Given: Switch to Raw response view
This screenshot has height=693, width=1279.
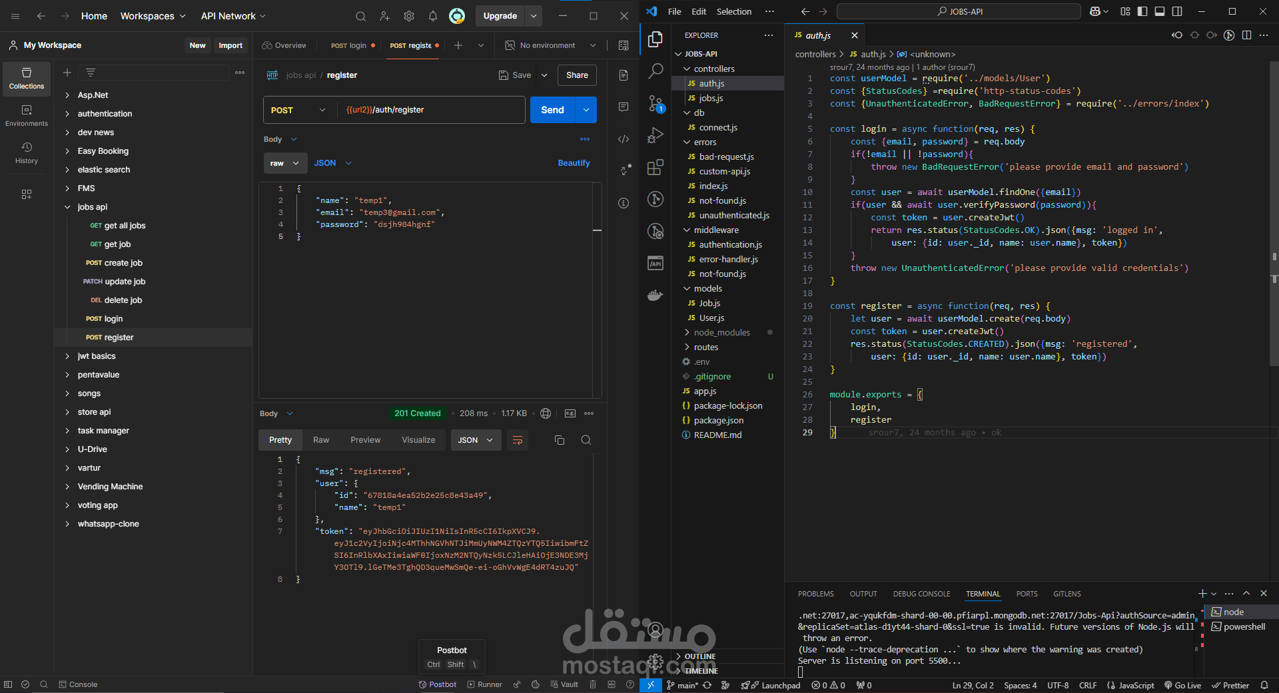Looking at the screenshot, I should pos(321,440).
